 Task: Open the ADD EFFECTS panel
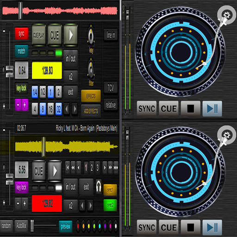pyautogui.click(x=91, y=111)
